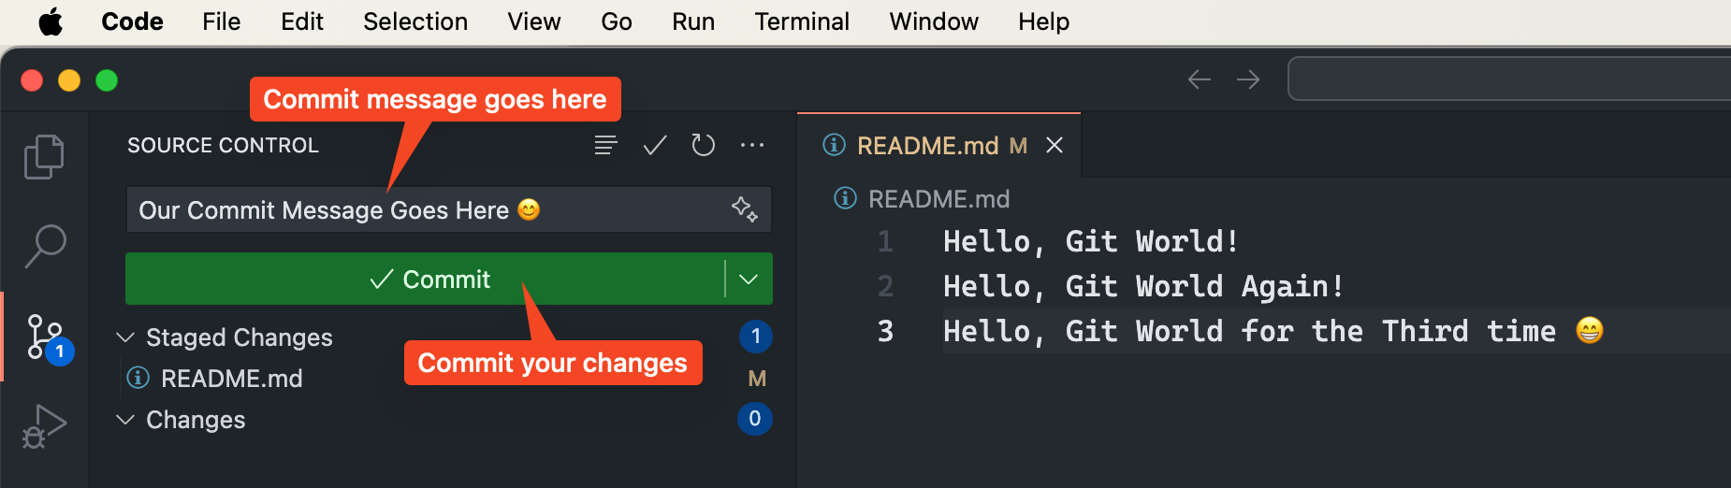This screenshot has width=1731, height=488.
Task: Click the View as Tree/List icon
Action: (605, 145)
